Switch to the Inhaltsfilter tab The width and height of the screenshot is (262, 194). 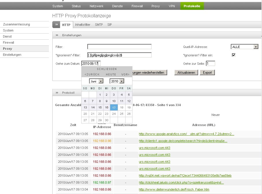(83, 25)
